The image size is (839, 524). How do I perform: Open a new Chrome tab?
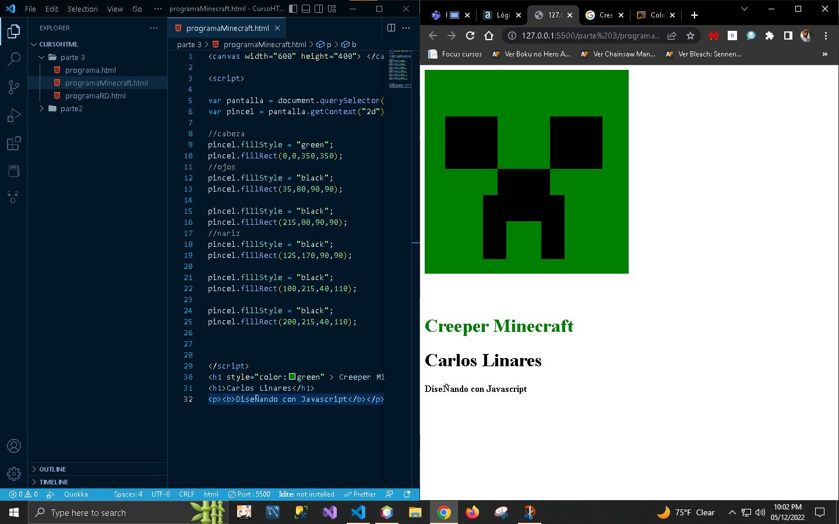pos(694,15)
